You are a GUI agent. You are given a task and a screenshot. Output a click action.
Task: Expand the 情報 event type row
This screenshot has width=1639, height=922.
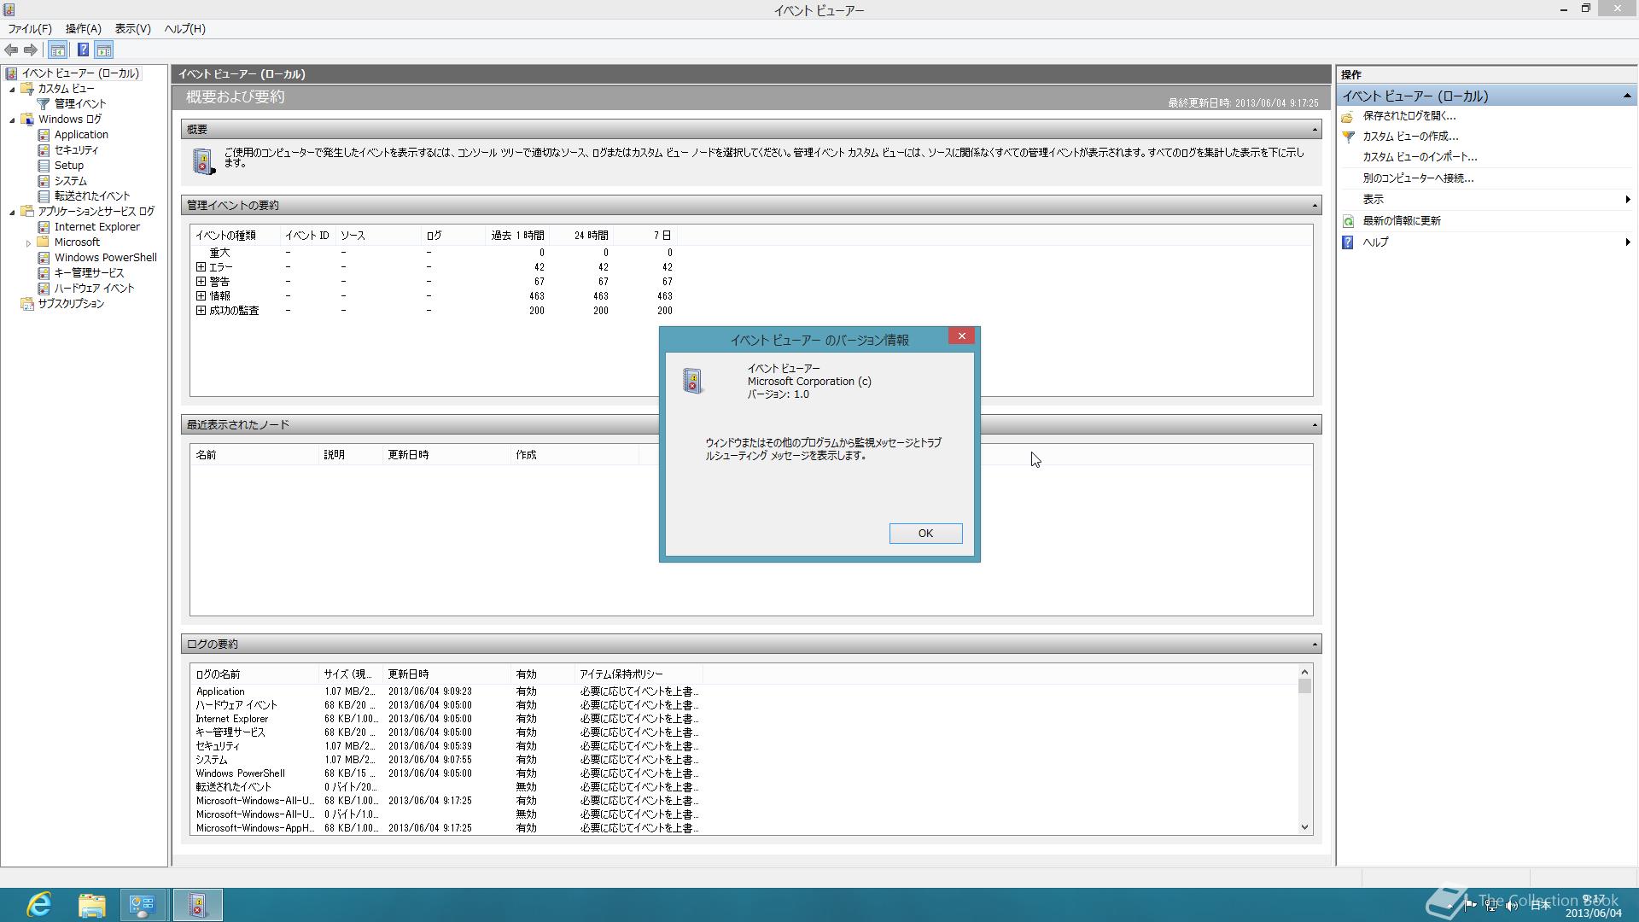click(x=201, y=296)
